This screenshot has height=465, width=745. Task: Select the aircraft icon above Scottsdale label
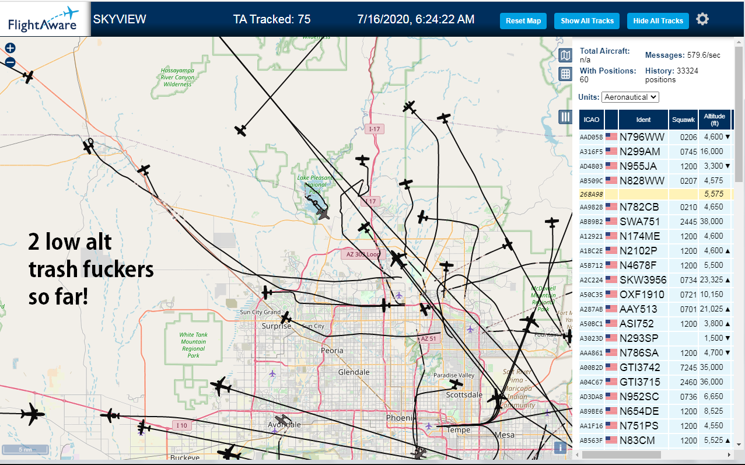456,384
